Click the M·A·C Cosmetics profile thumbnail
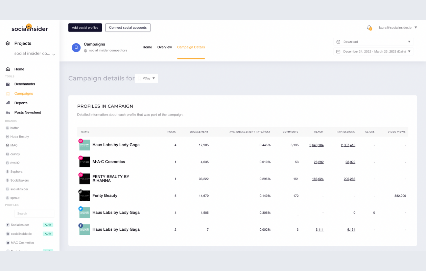Image resolution: width=426 pixels, height=271 pixels. tap(85, 162)
